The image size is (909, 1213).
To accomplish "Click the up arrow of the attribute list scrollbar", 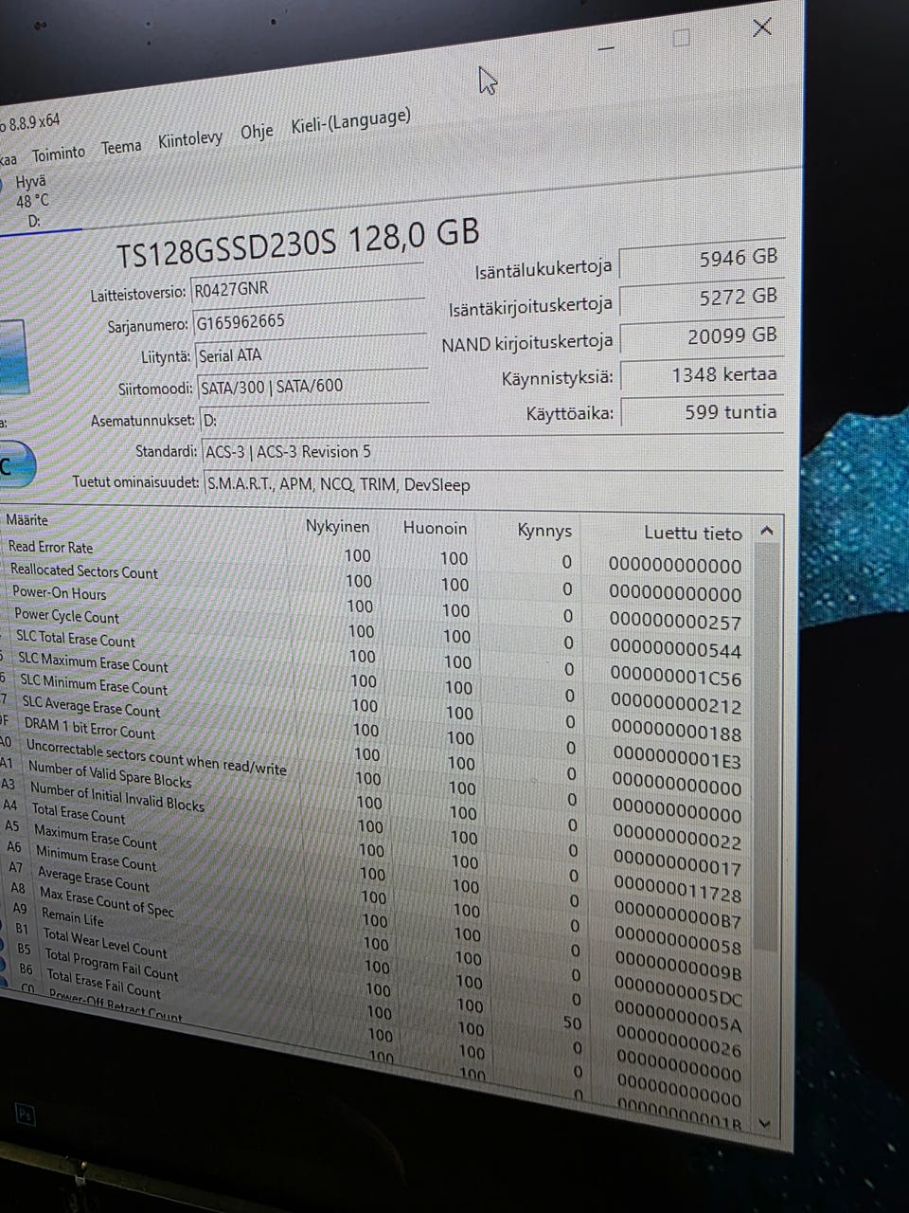I will pos(767,532).
